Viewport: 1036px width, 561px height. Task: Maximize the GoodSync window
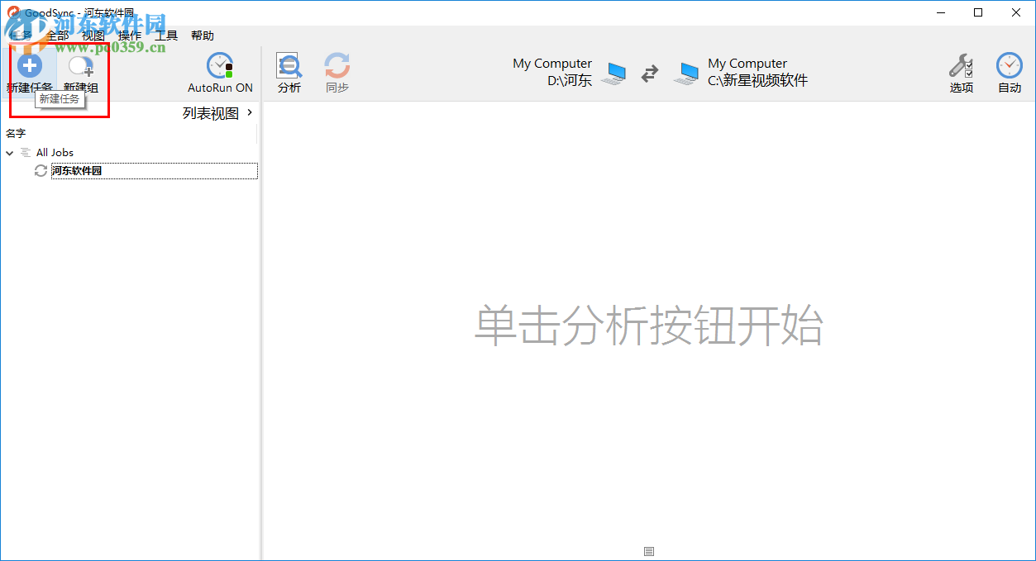978,12
